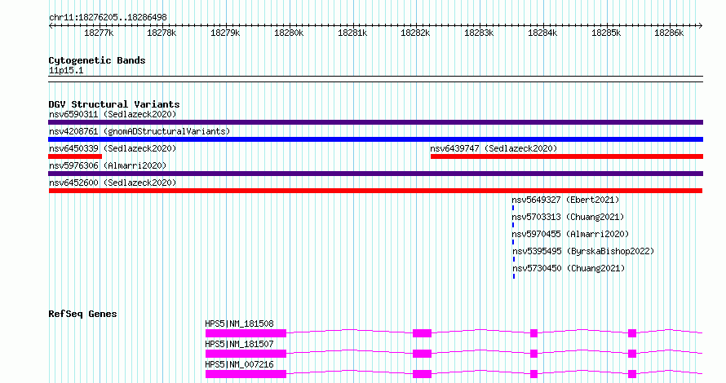This screenshot has height=383, width=726.
Task: Click the fourth small exon of HPS5|NM_181508
Action: (632, 333)
